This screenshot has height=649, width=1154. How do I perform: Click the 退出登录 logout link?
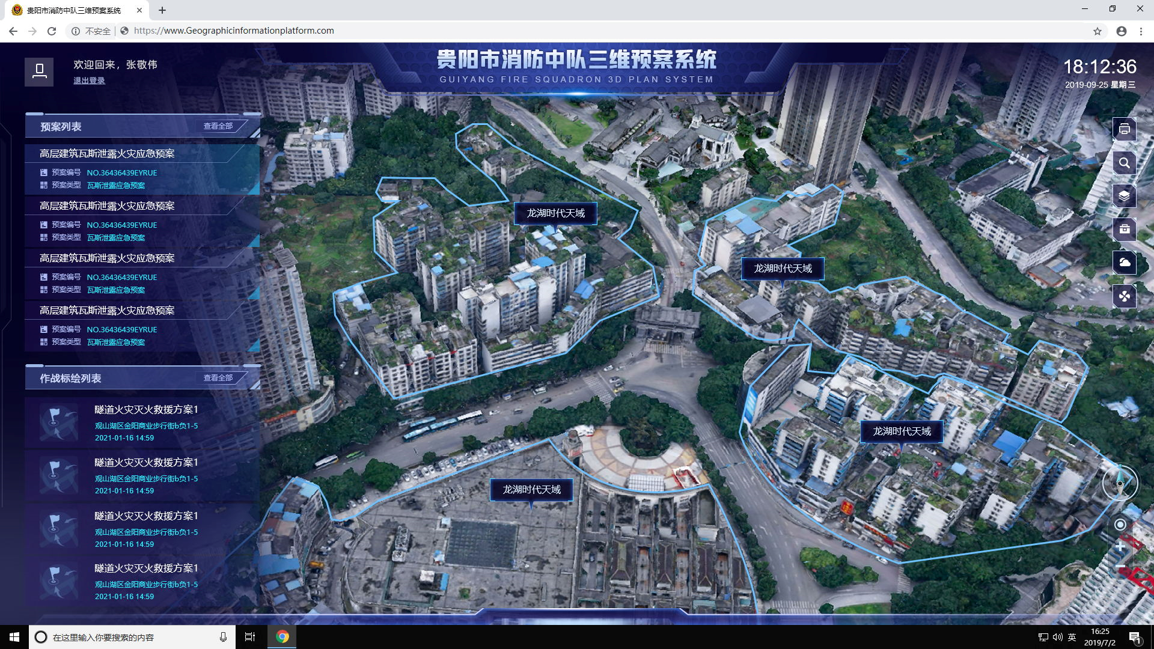point(89,81)
